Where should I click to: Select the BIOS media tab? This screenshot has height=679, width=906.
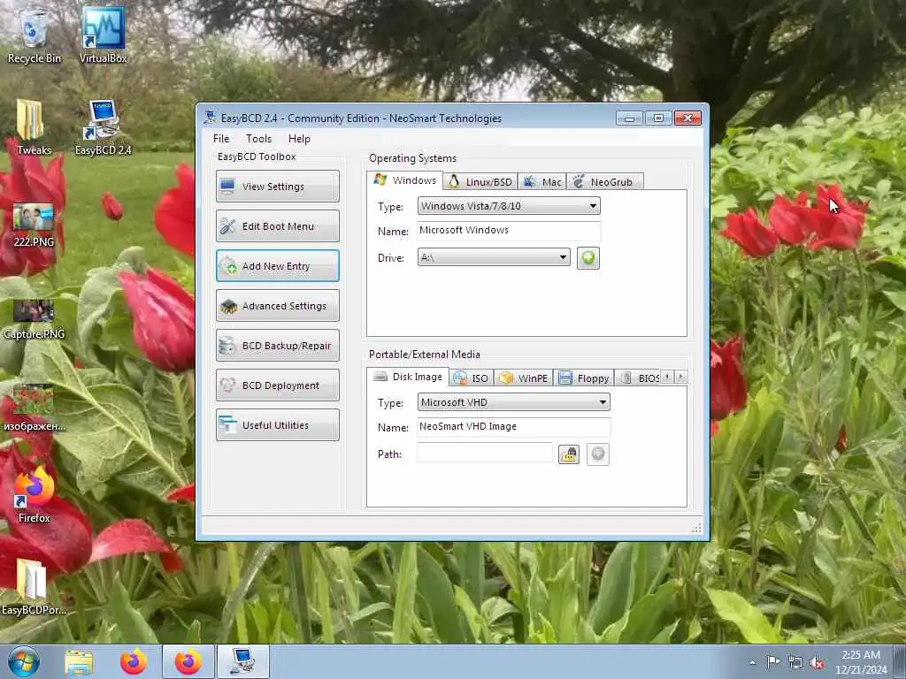[639, 378]
